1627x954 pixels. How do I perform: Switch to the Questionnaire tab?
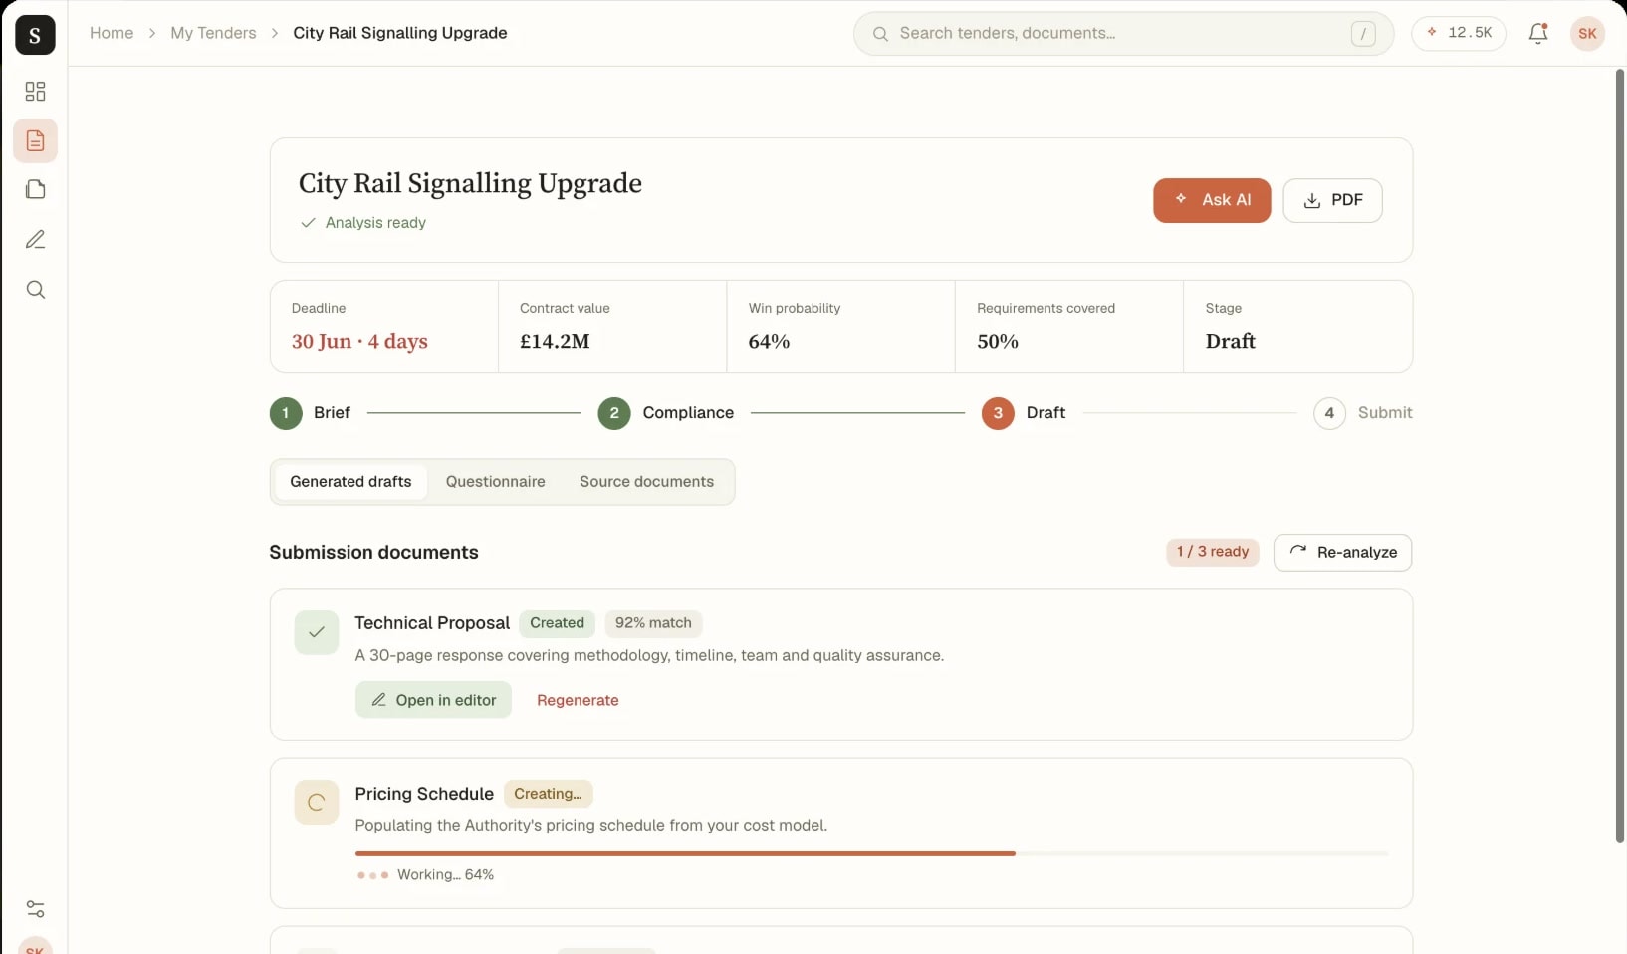tap(496, 482)
